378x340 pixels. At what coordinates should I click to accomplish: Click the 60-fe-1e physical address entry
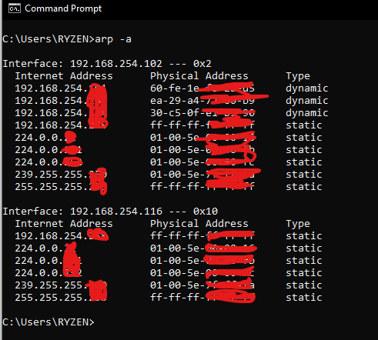[202, 88]
